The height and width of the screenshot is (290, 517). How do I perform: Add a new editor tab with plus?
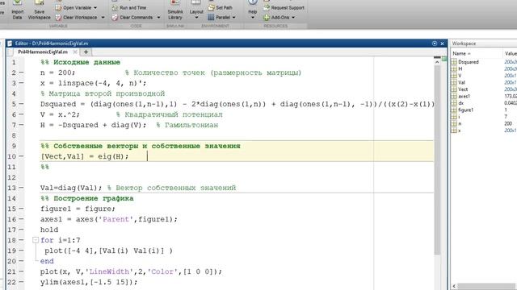click(86, 52)
